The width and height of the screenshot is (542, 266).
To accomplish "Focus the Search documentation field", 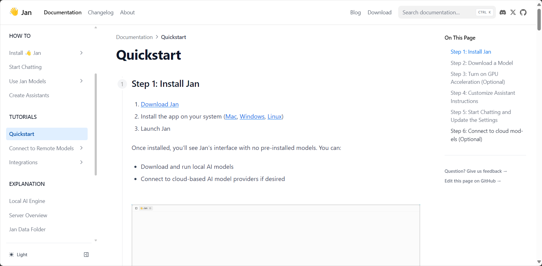I will coord(447,12).
